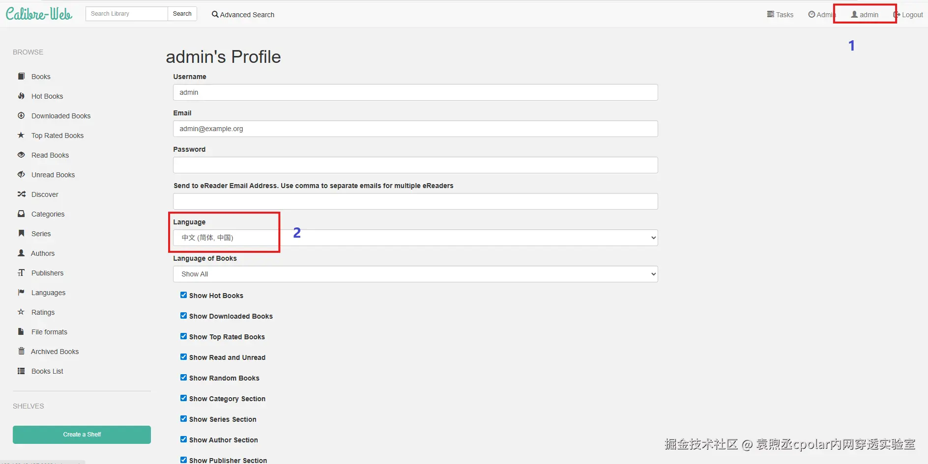Click the Hot Books flame icon

[21, 96]
